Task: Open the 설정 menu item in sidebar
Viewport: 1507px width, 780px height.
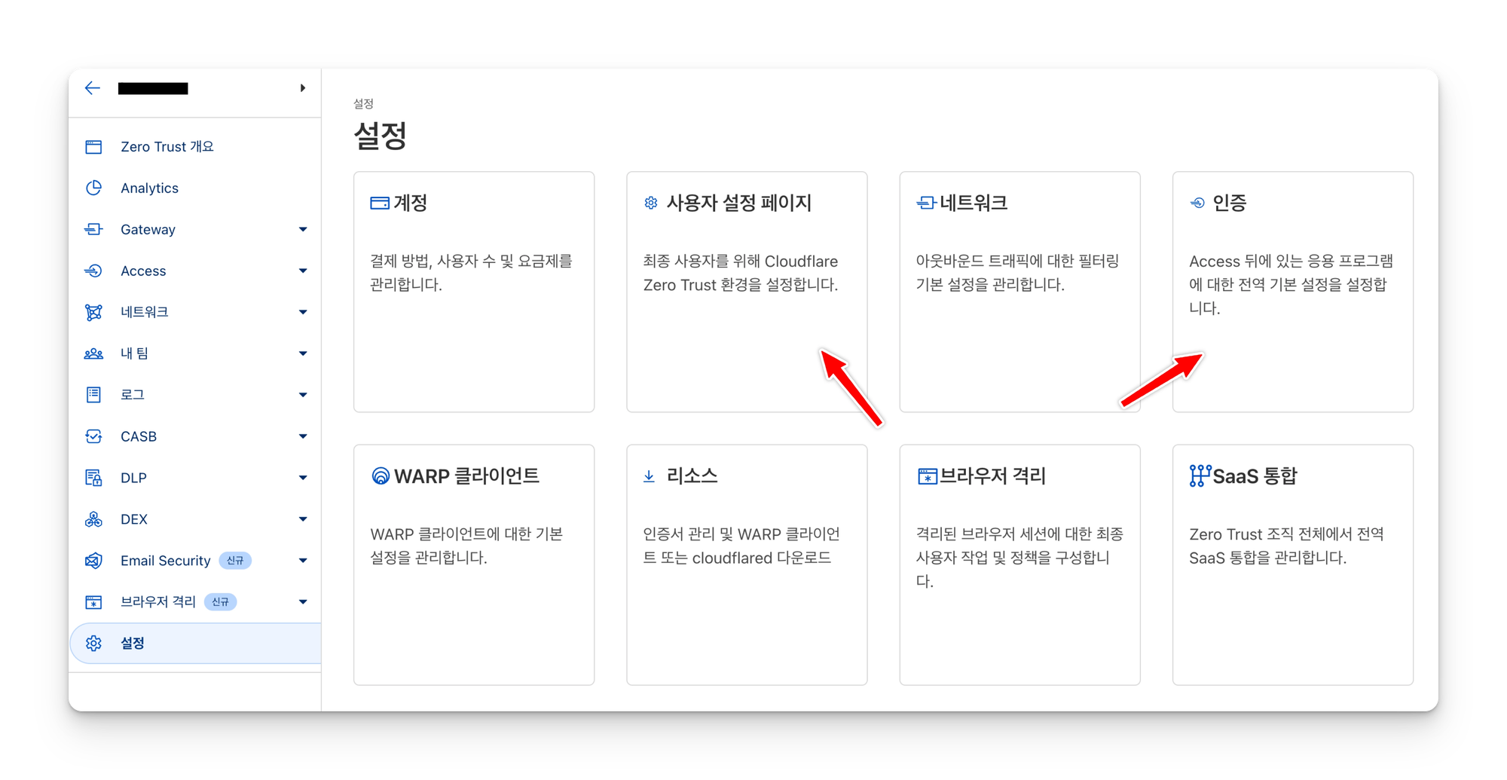Action: [133, 644]
